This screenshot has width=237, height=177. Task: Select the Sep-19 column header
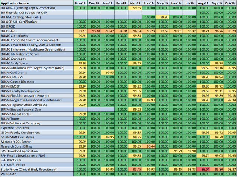[x=217, y=3]
